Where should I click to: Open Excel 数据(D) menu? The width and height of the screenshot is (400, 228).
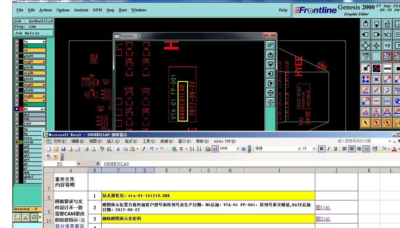coord(167,141)
